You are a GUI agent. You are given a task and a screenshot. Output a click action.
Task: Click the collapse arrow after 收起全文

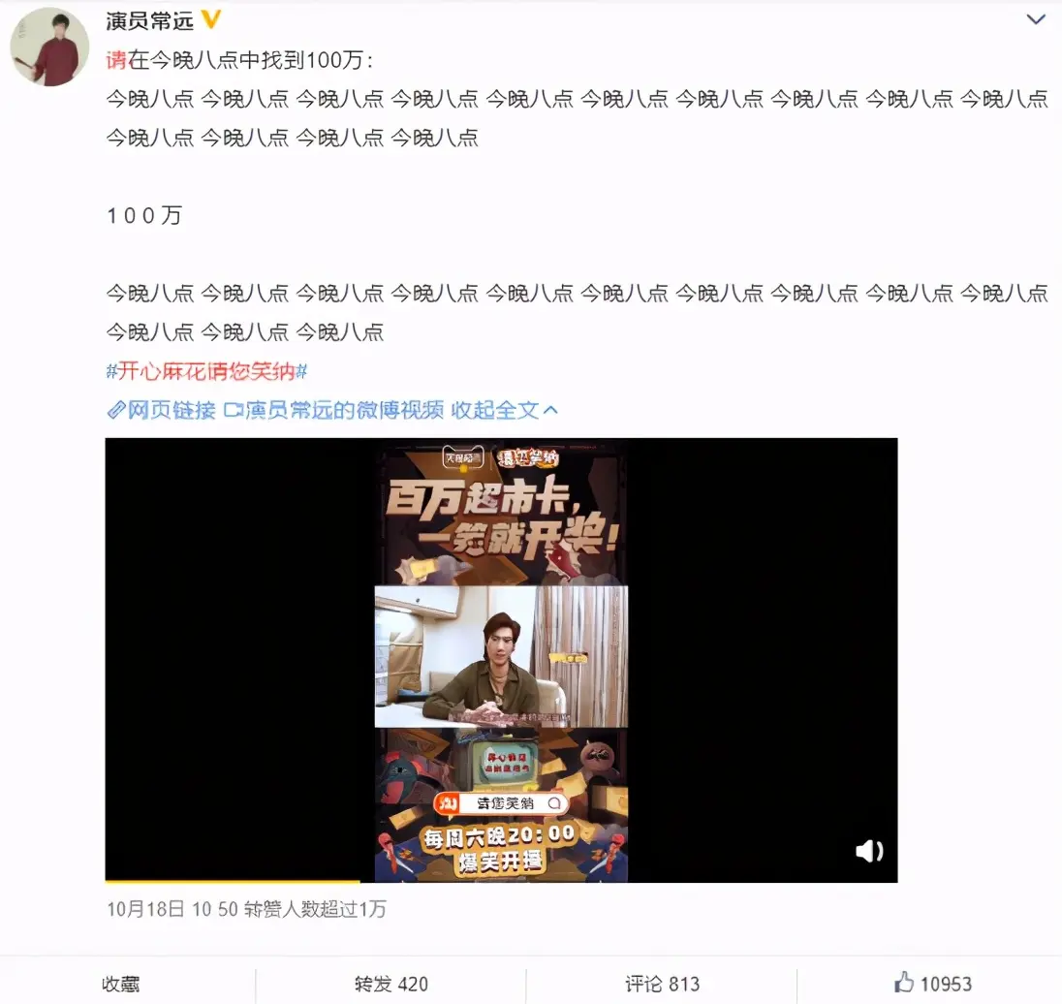pyautogui.click(x=550, y=410)
